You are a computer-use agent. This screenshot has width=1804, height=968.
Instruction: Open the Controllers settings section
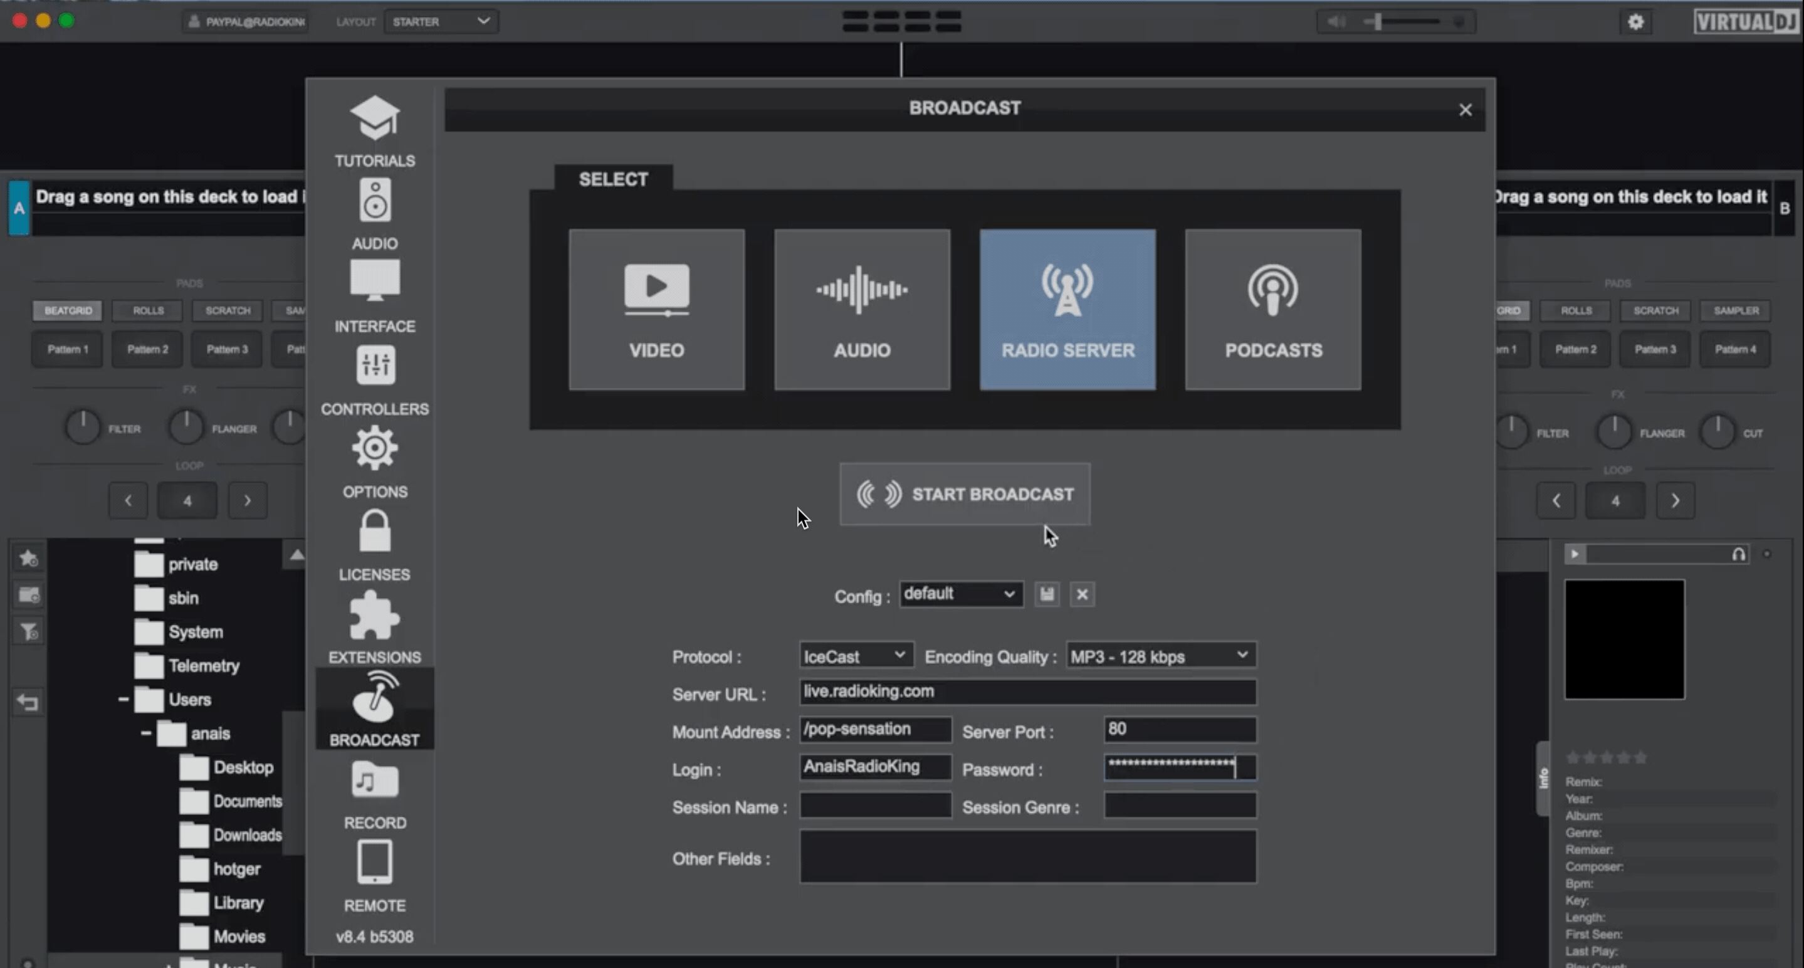375,380
